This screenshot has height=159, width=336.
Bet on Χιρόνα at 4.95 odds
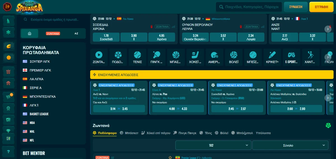click(162, 37)
